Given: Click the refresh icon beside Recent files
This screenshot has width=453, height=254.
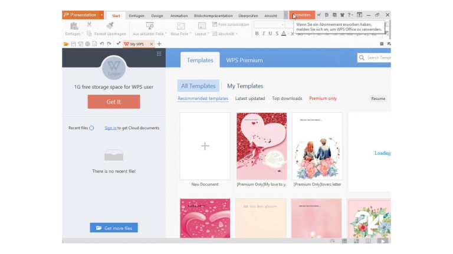Looking at the screenshot, I should (92, 128).
